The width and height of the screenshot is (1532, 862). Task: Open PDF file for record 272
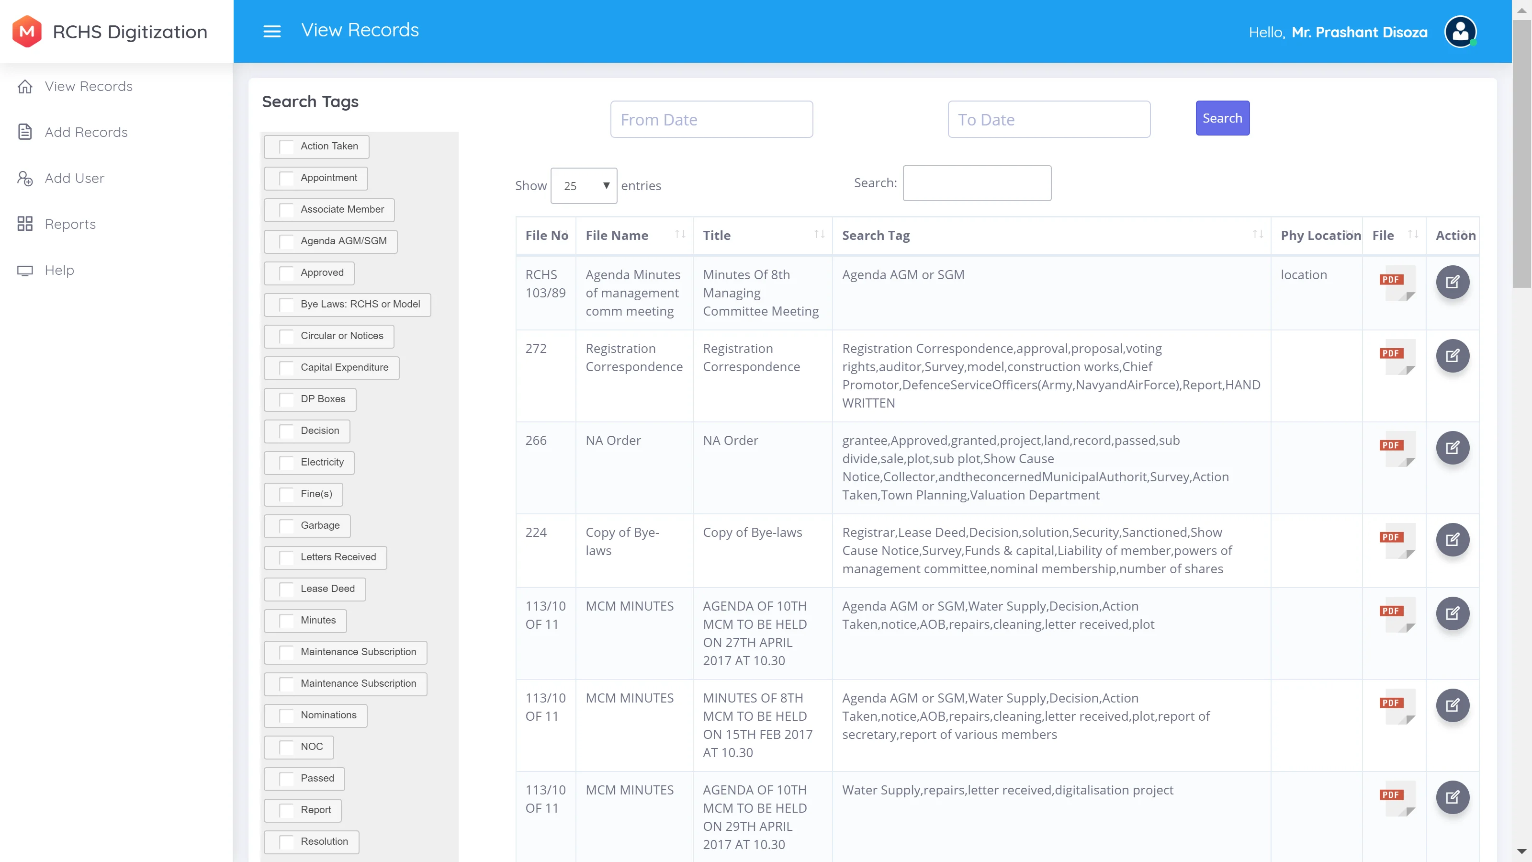pyautogui.click(x=1397, y=357)
